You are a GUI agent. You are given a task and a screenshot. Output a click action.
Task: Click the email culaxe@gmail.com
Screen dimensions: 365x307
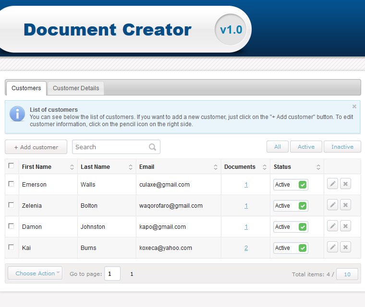coord(164,185)
